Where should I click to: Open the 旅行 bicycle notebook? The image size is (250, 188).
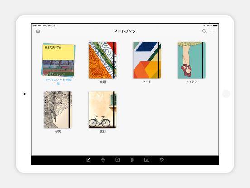[x=103, y=109]
